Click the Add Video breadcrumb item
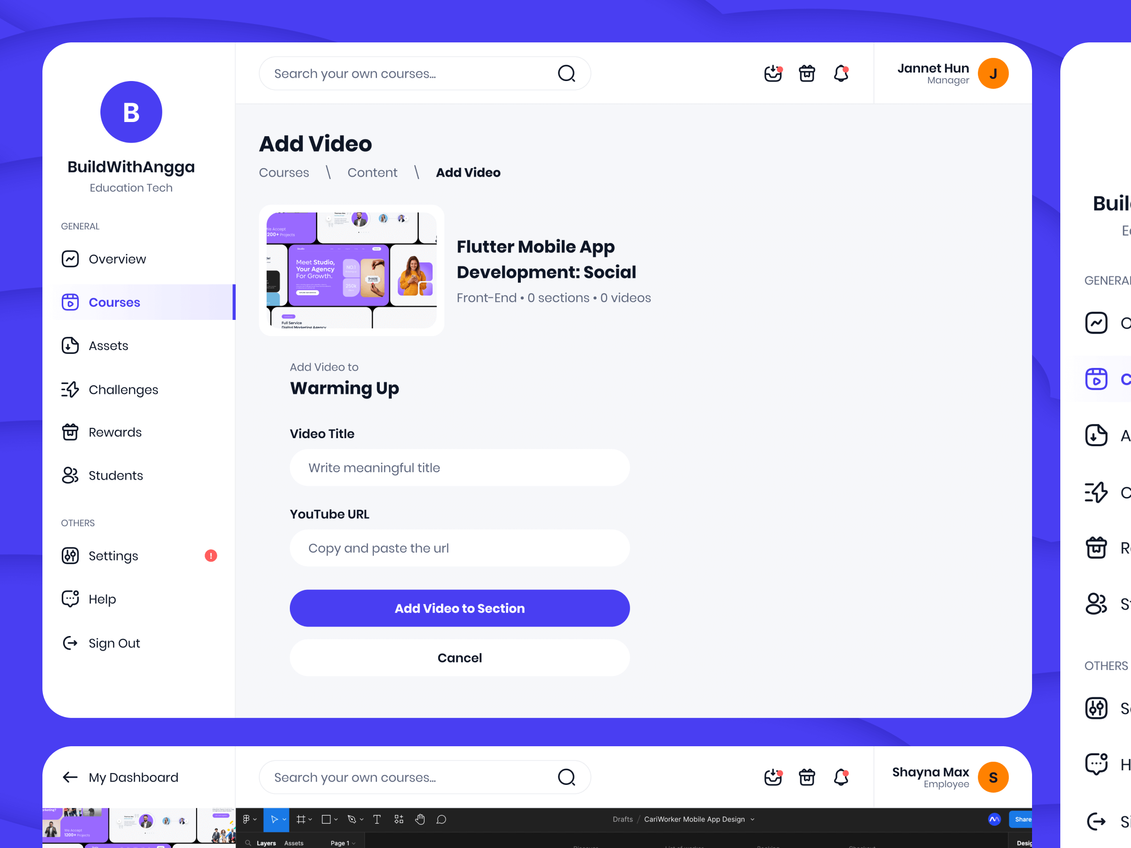Screen dimensions: 1131x848 [468, 173]
